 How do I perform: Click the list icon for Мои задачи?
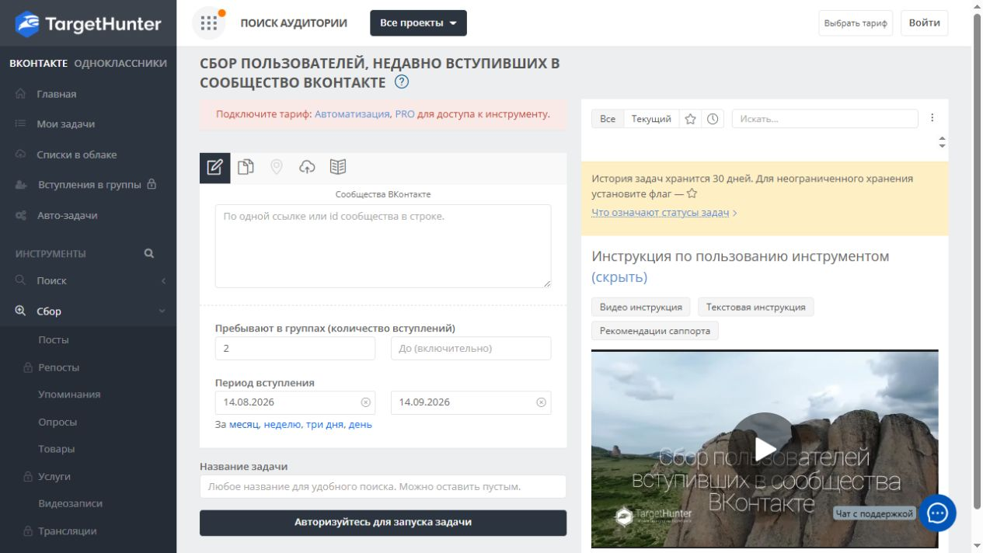21,124
